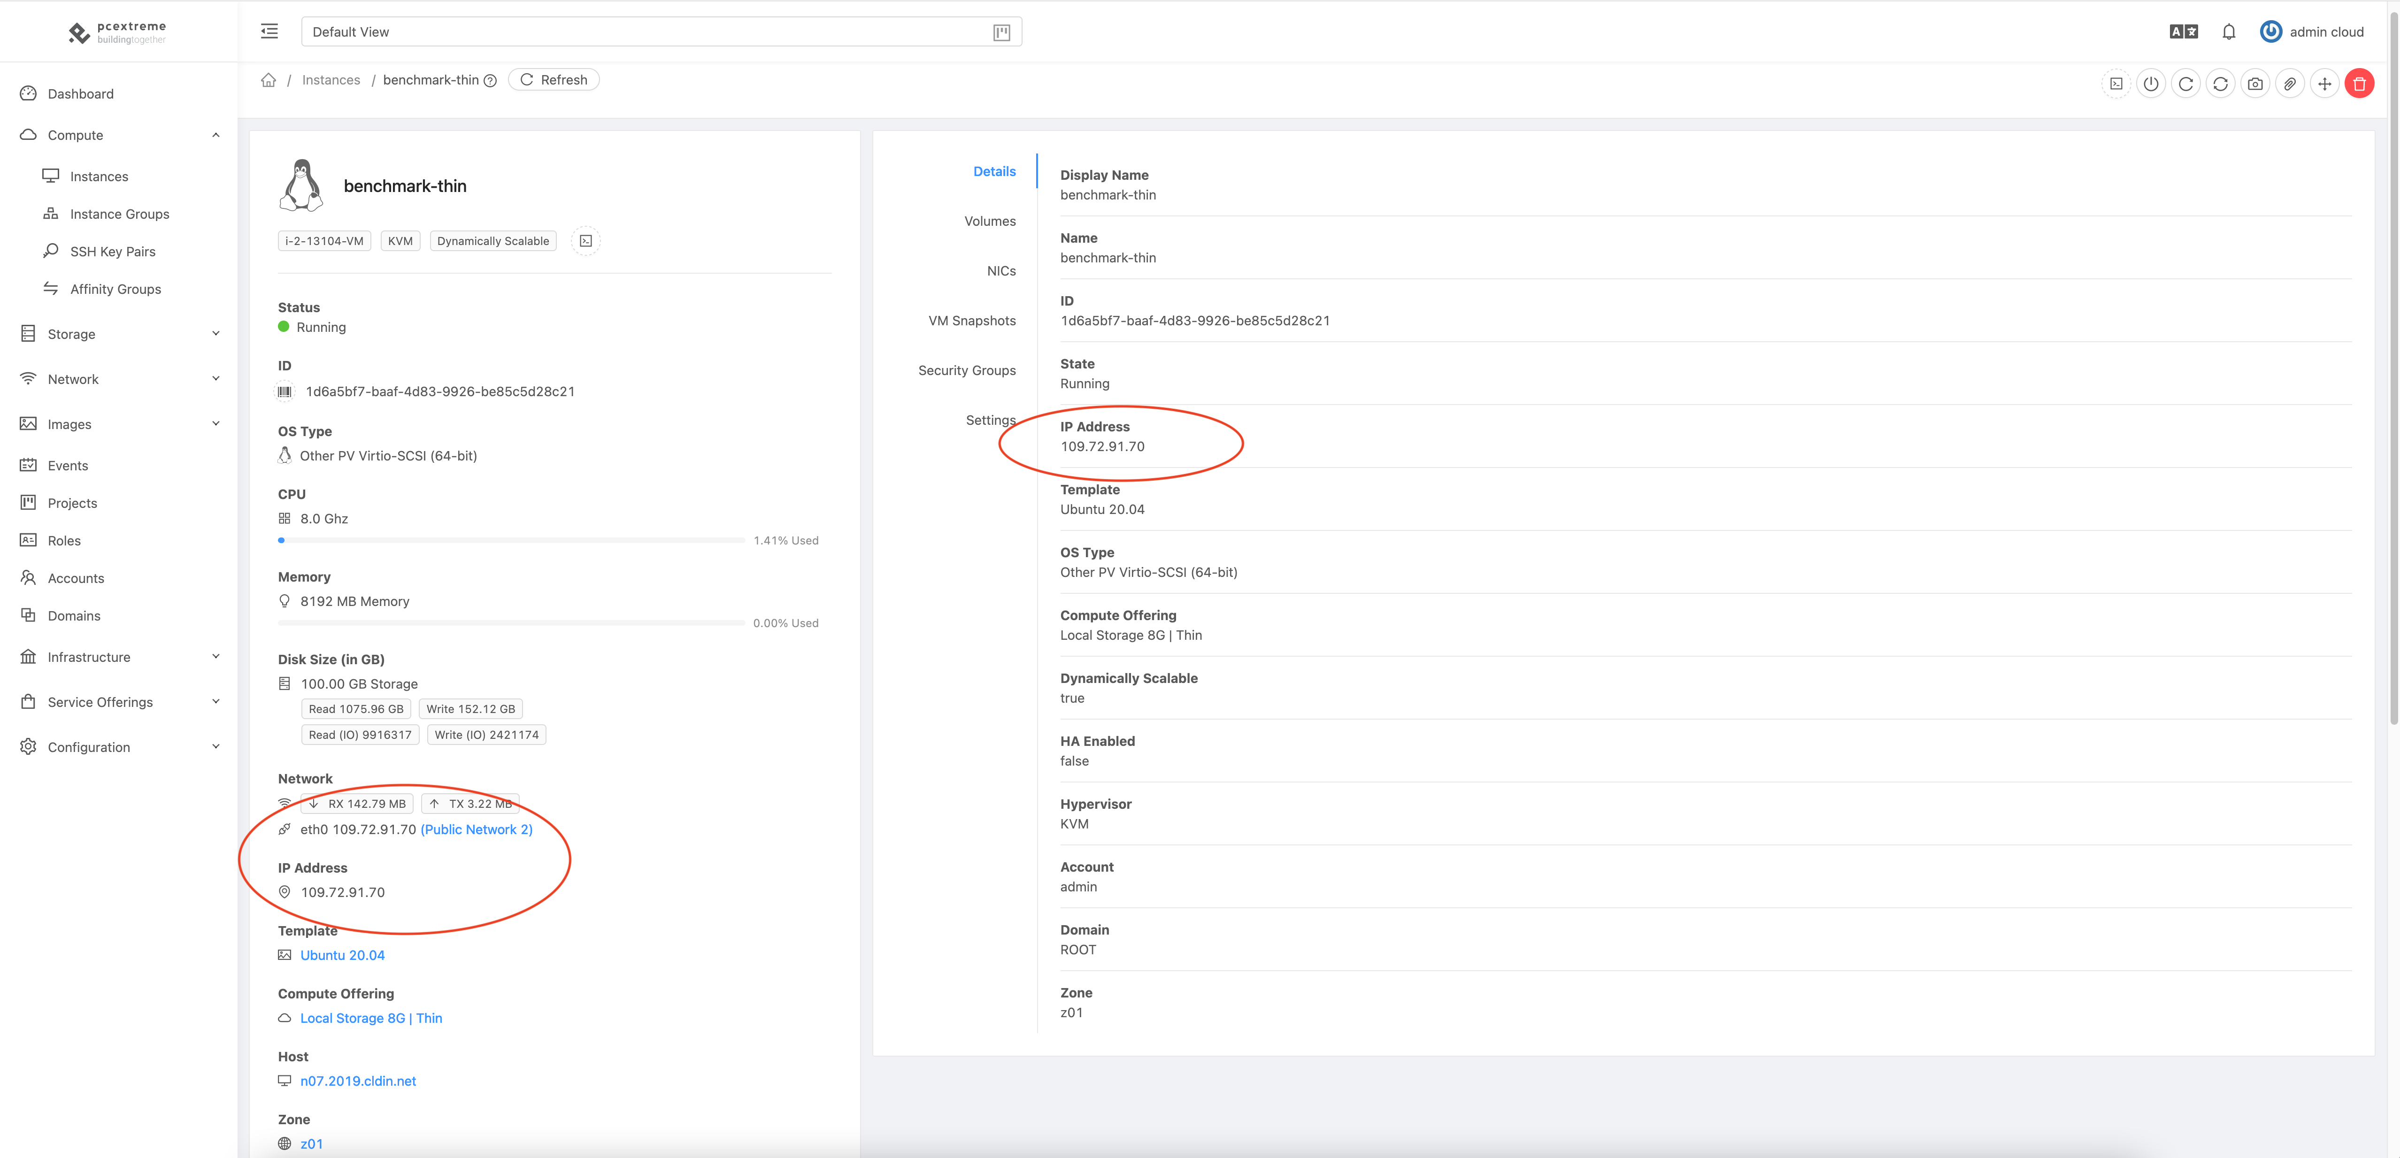Open the instance console terminal
The image size is (2400, 1158).
coord(2116,83)
